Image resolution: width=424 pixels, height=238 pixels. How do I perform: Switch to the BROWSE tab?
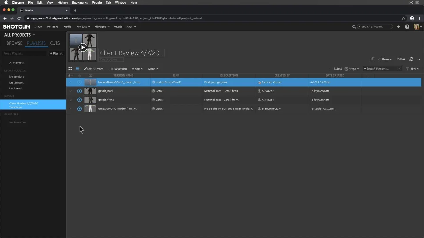tap(14, 43)
